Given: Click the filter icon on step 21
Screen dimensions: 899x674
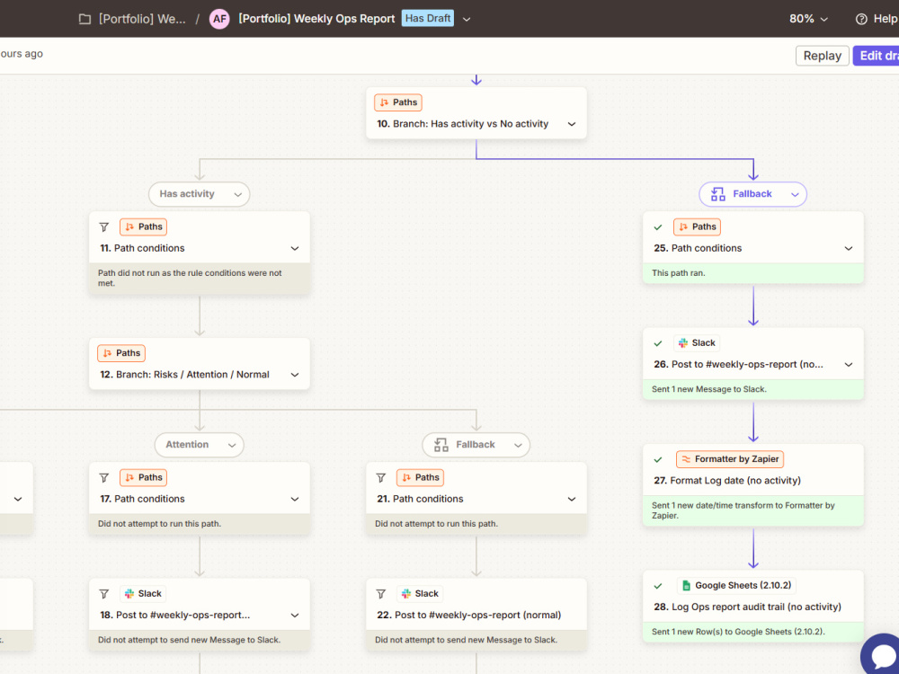Looking at the screenshot, I should 380,477.
